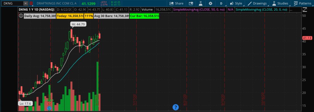
Task: Open the company profile card icon
Action: click(191, 3)
